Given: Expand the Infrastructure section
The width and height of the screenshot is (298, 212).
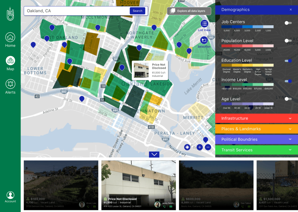Looking at the screenshot, I should (x=257, y=118).
